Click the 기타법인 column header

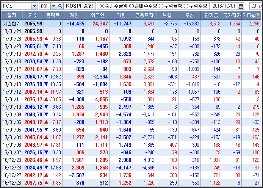[x=251, y=16]
